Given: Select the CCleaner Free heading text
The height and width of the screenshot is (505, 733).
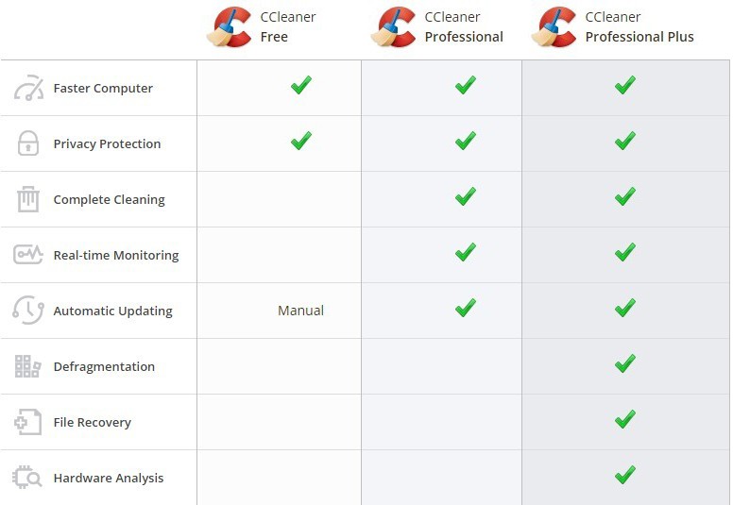Looking at the screenshot, I should click(288, 26).
